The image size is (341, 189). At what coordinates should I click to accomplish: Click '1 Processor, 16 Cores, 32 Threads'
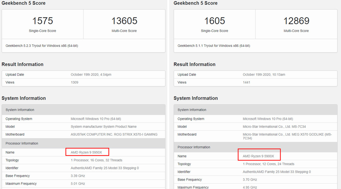tap(96, 160)
